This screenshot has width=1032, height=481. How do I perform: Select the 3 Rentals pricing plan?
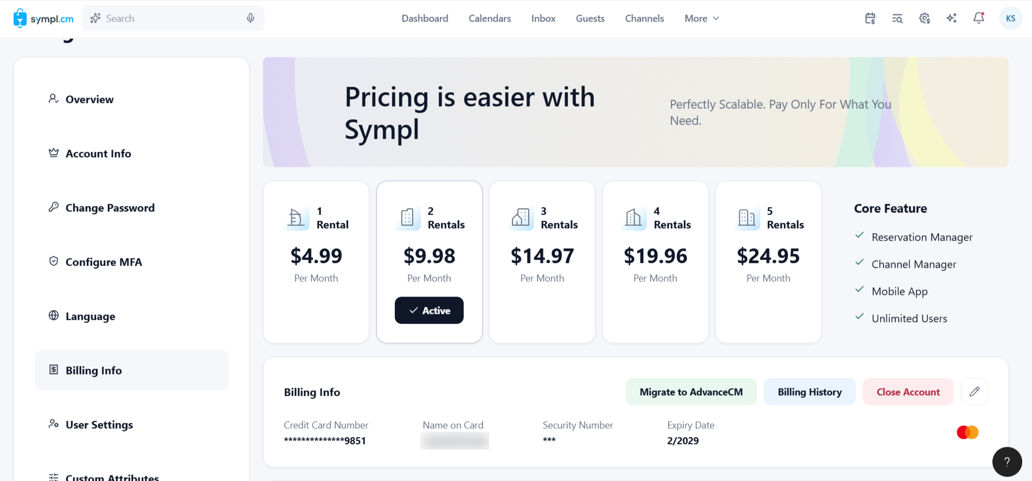point(542,262)
